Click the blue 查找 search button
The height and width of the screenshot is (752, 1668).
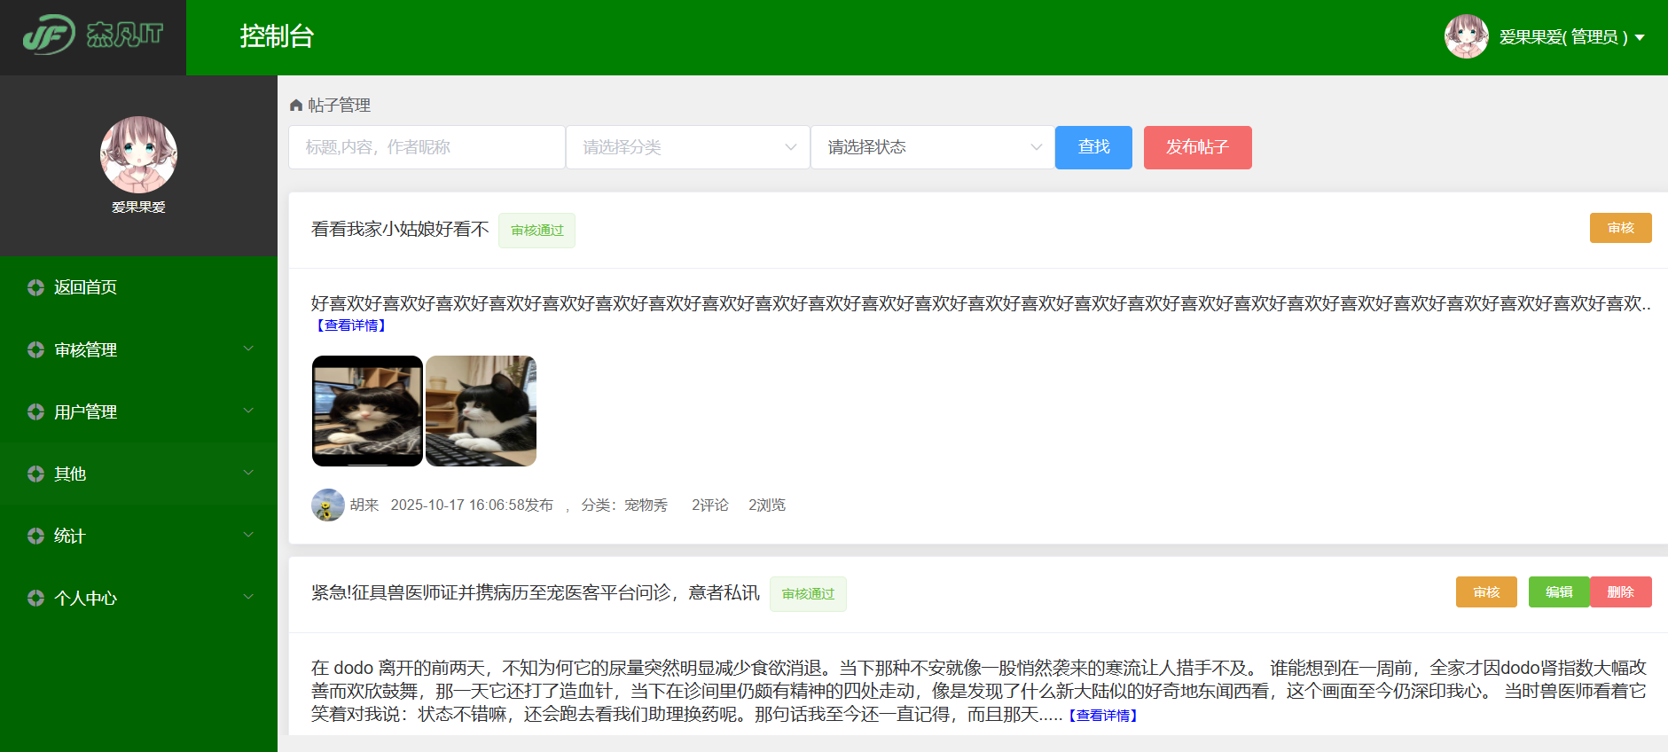click(x=1093, y=147)
